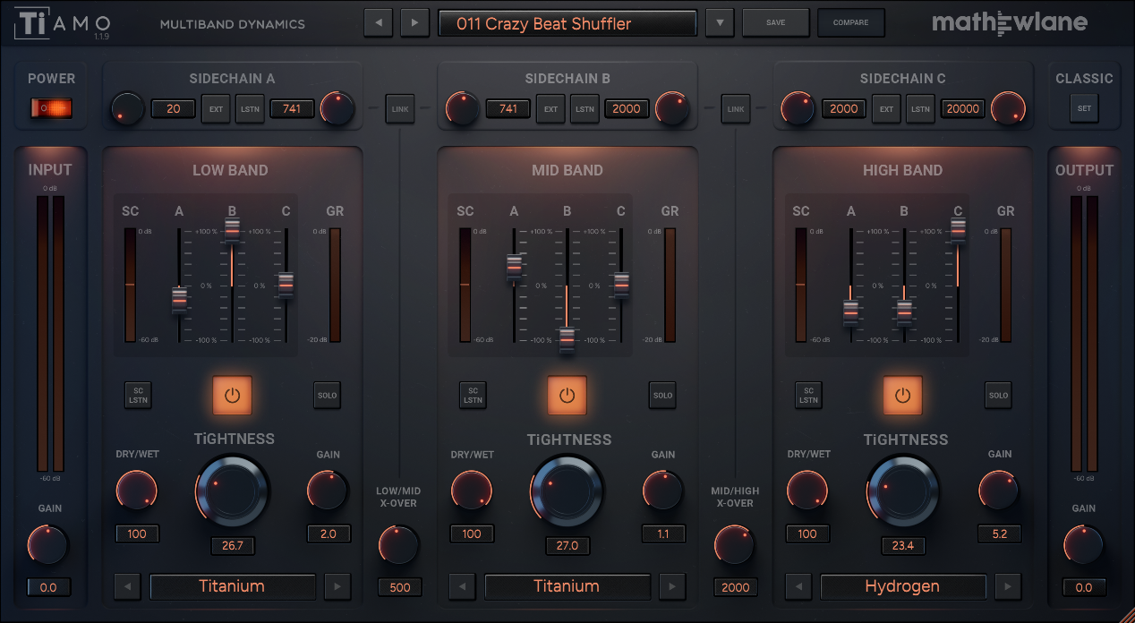Image resolution: width=1135 pixels, height=623 pixels.
Task: Toggle the main Power switch
Action: tap(51, 108)
